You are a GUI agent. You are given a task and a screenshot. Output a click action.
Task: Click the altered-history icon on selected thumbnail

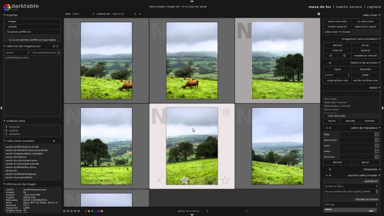(x=226, y=112)
